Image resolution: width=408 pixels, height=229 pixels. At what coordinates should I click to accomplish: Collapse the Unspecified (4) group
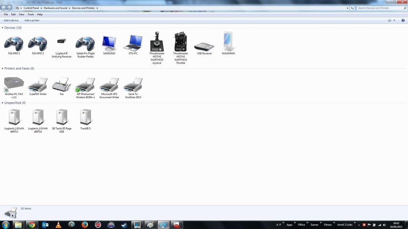[2, 103]
